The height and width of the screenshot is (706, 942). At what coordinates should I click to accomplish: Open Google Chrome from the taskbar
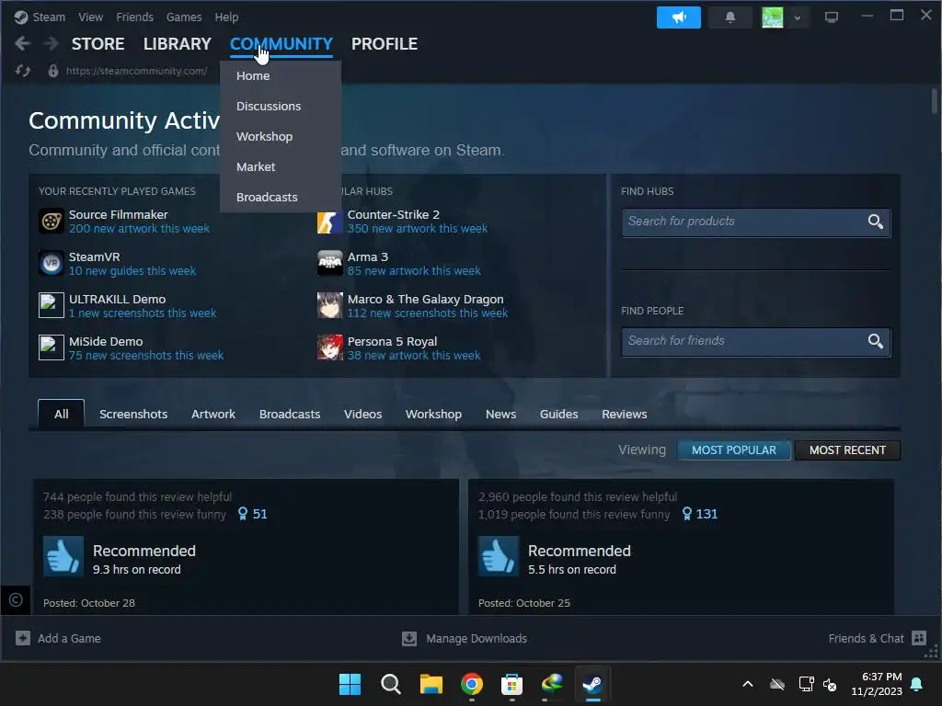(472, 684)
